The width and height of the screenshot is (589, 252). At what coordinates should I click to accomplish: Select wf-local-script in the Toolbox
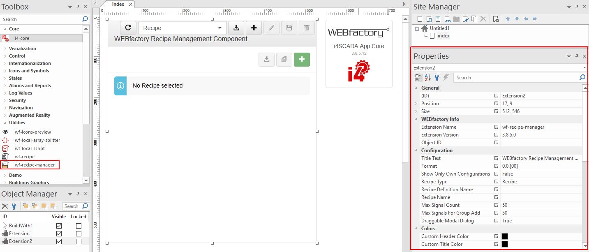click(30, 148)
